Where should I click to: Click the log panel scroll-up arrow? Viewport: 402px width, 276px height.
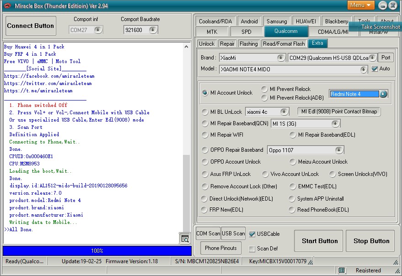[x=187, y=47]
